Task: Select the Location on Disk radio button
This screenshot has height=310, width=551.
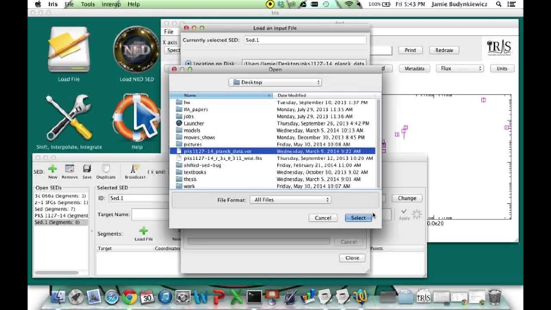Action: coord(188,63)
